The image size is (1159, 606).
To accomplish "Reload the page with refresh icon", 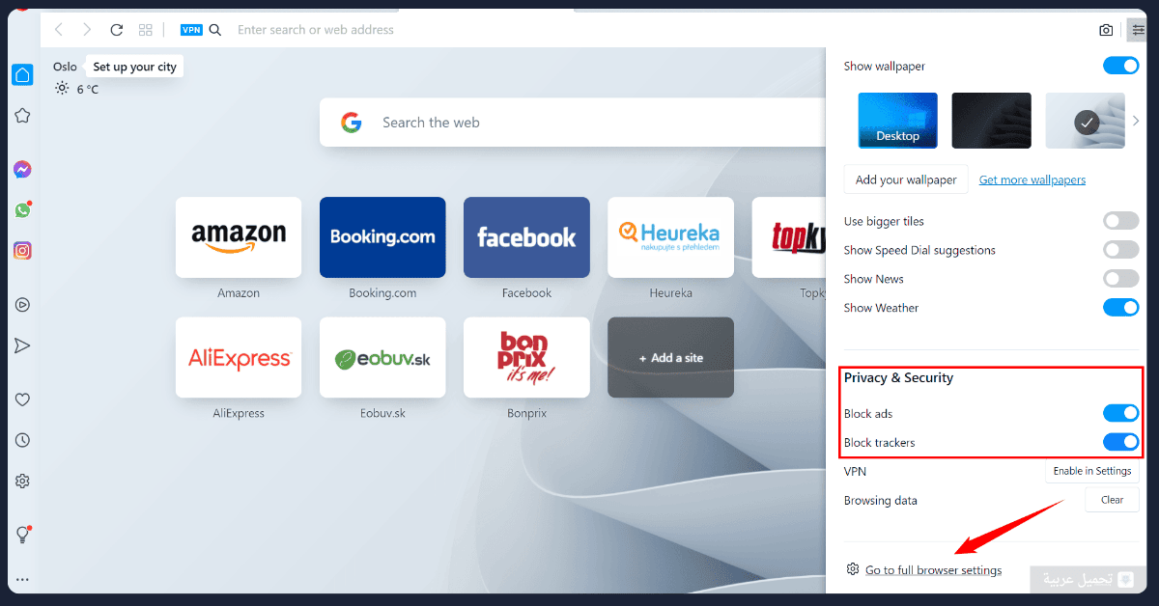I will (x=117, y=30).
